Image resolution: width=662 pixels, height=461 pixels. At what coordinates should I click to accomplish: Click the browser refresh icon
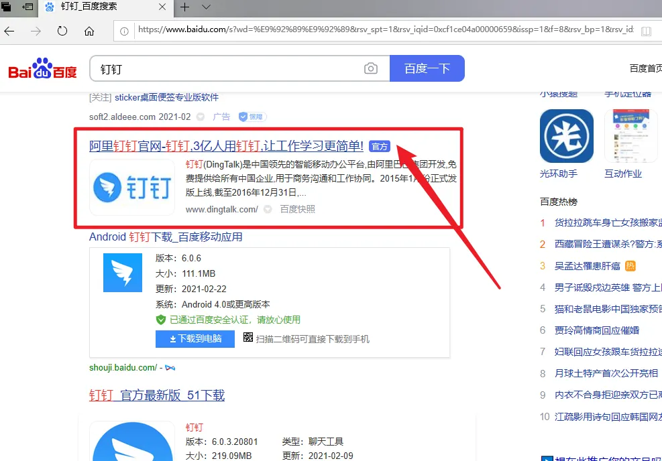pyautogui.click(x=62, y=31)
